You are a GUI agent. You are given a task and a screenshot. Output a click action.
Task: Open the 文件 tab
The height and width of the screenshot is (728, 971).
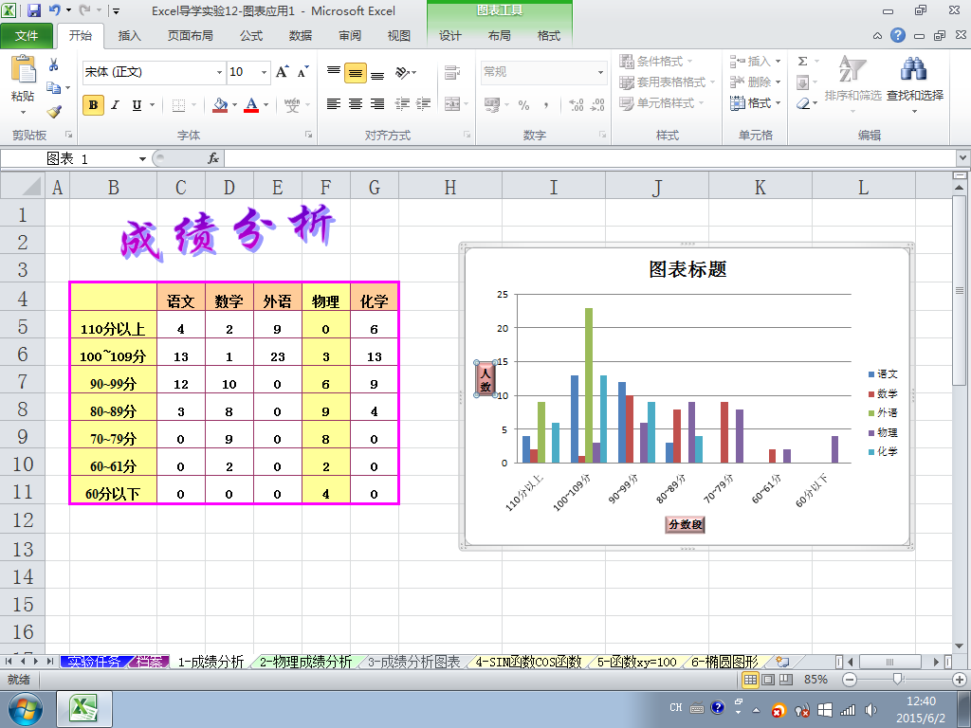pyautogui.click(x=27, y=36)
